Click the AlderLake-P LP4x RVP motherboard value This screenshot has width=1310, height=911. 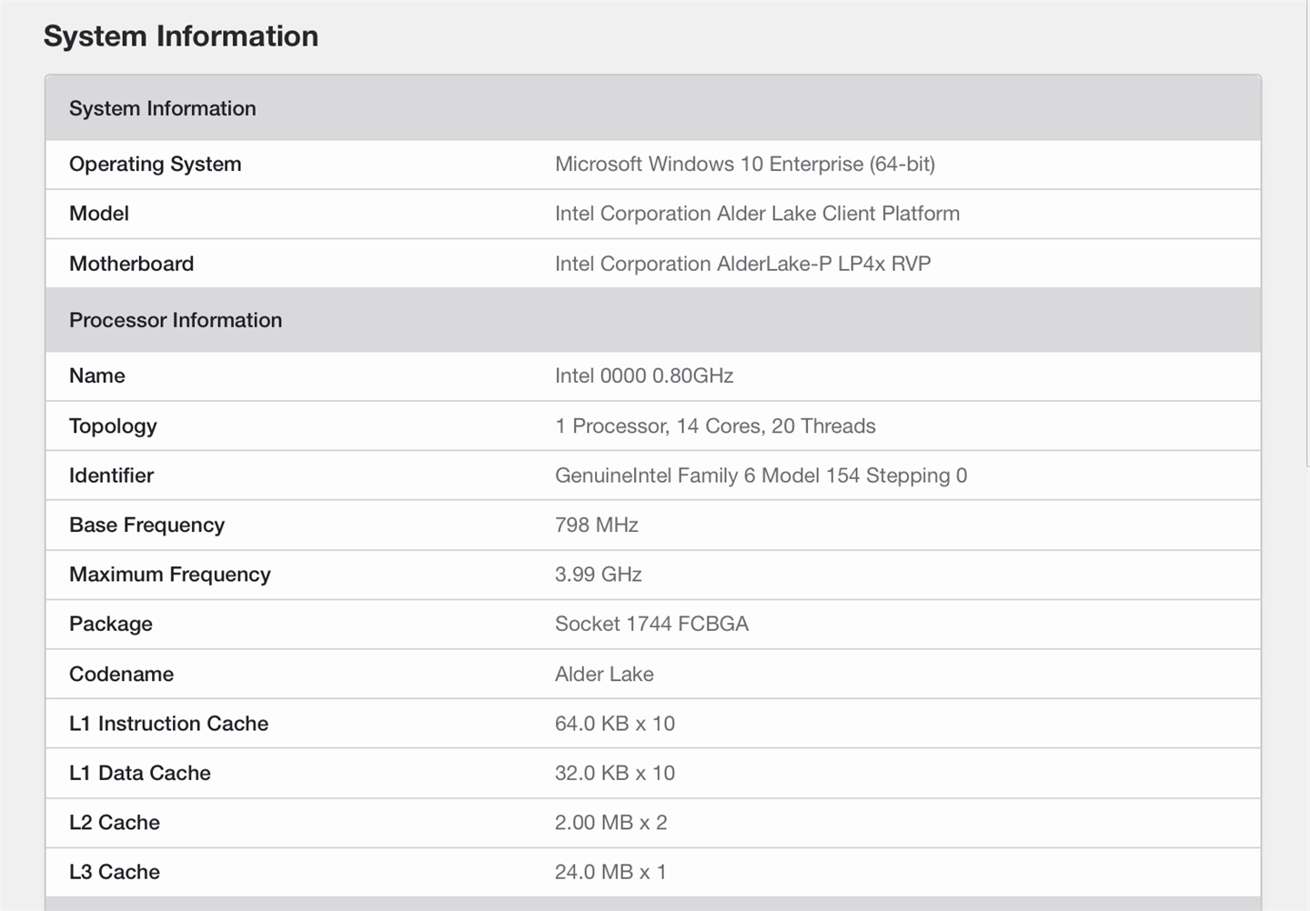pyautogui.click(x=742, y=264)
